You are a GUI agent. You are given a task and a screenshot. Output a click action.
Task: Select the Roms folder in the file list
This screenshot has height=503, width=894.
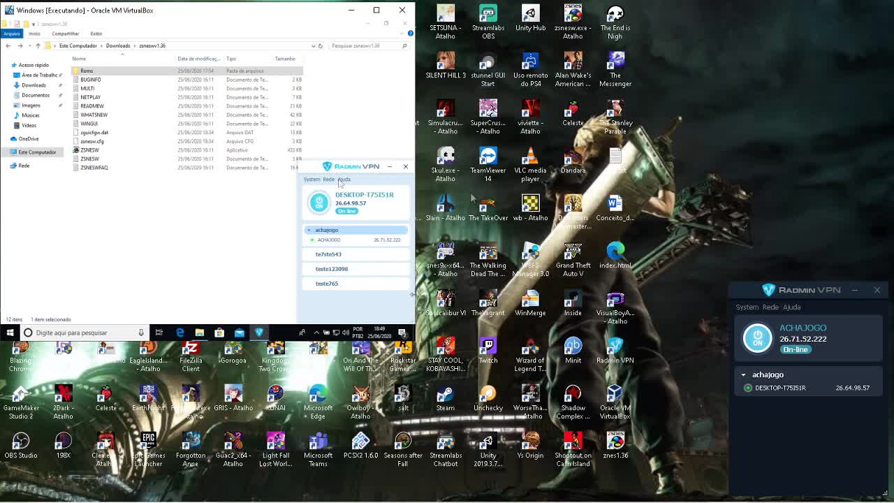pyautogui.click(x=87, y=71)
